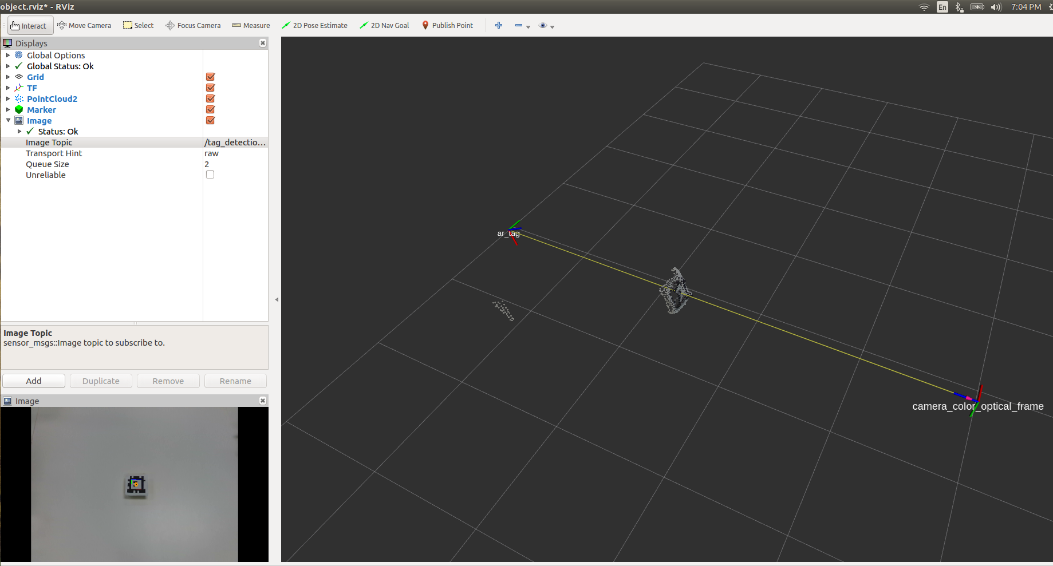Disable the Grid display
The width and height of the screenshot is (1053, 566).
point(210,77)
